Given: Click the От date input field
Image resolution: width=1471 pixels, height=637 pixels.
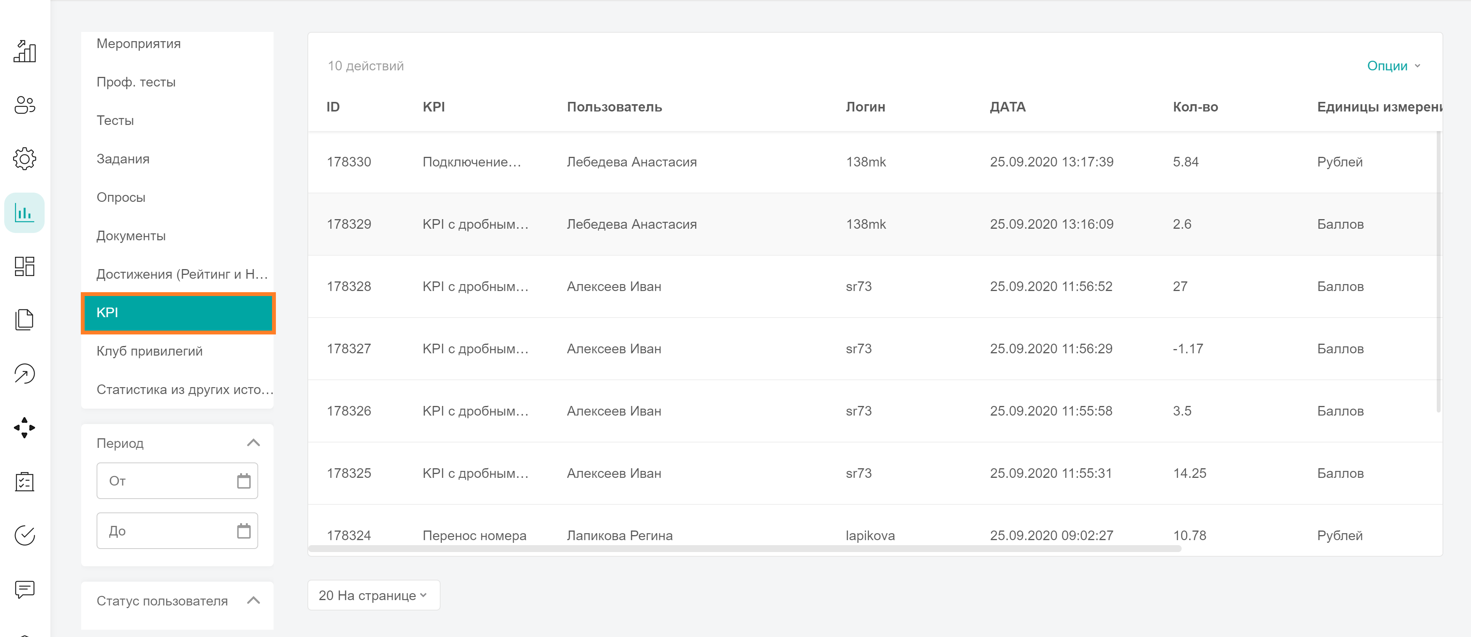Looking at the screenshot, I should 177,481.
